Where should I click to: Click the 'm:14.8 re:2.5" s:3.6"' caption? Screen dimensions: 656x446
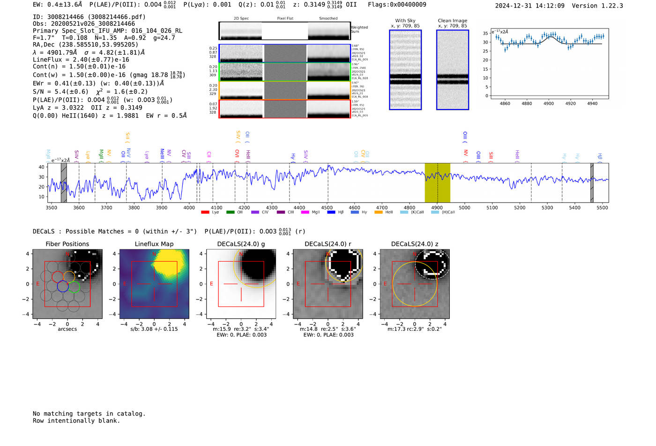coord(328,329)
